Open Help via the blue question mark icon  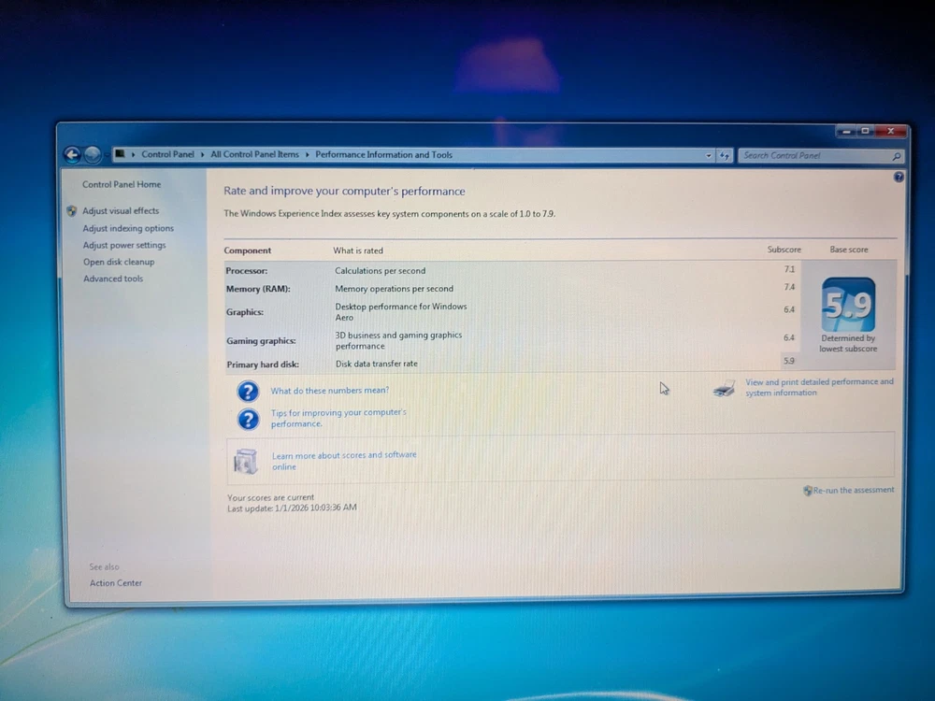[899, 177]
